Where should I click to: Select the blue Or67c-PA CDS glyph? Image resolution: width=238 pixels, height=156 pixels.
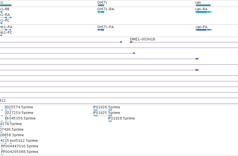click(101, 30)
